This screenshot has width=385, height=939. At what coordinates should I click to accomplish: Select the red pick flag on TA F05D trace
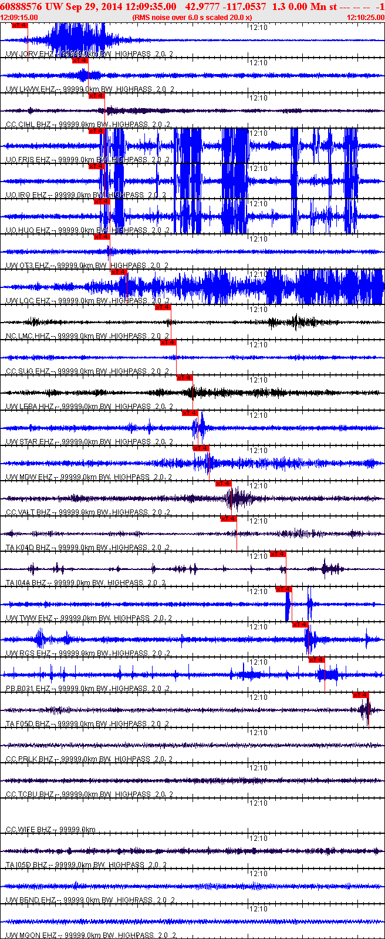pyautogui.click(x=360, y=695)
